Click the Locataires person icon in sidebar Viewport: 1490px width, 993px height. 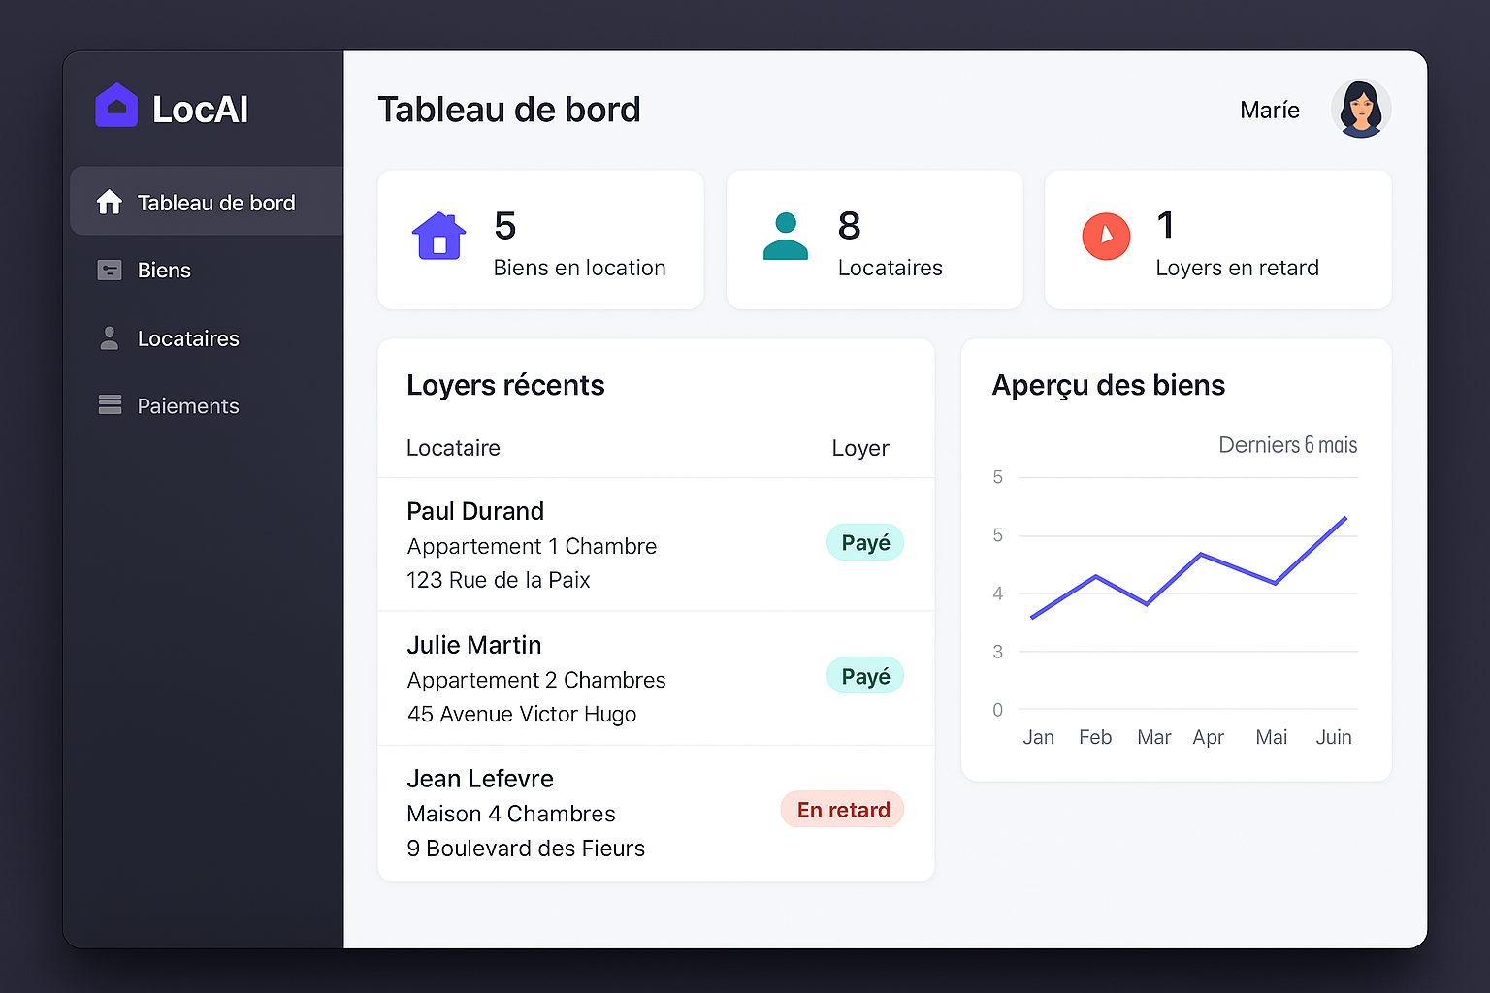tap(110, 338)
